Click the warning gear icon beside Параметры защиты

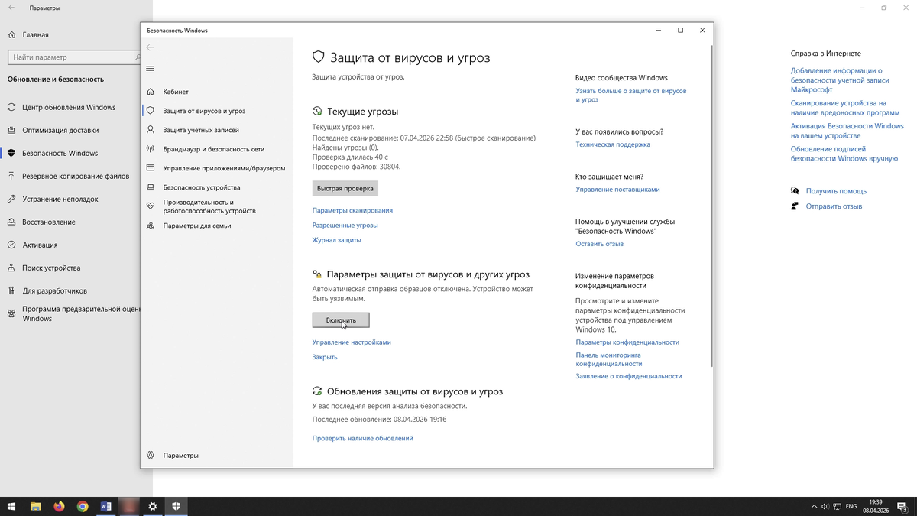click(317, 274)
